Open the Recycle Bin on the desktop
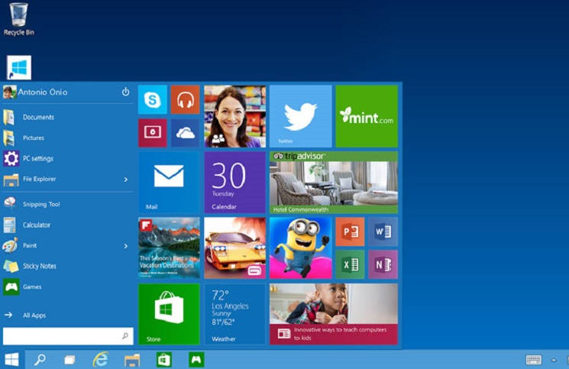569x369 pixels. 19,18
